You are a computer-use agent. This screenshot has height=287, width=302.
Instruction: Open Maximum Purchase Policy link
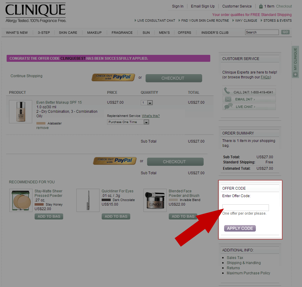pos(248,273)
